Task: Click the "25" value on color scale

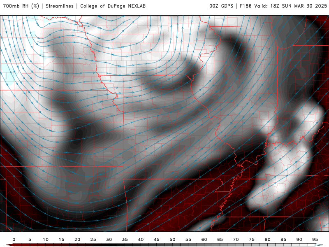Action: coord(93,240)
